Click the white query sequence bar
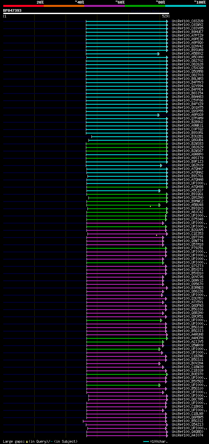The image size is (209, 444). click(x=86, y=13)
